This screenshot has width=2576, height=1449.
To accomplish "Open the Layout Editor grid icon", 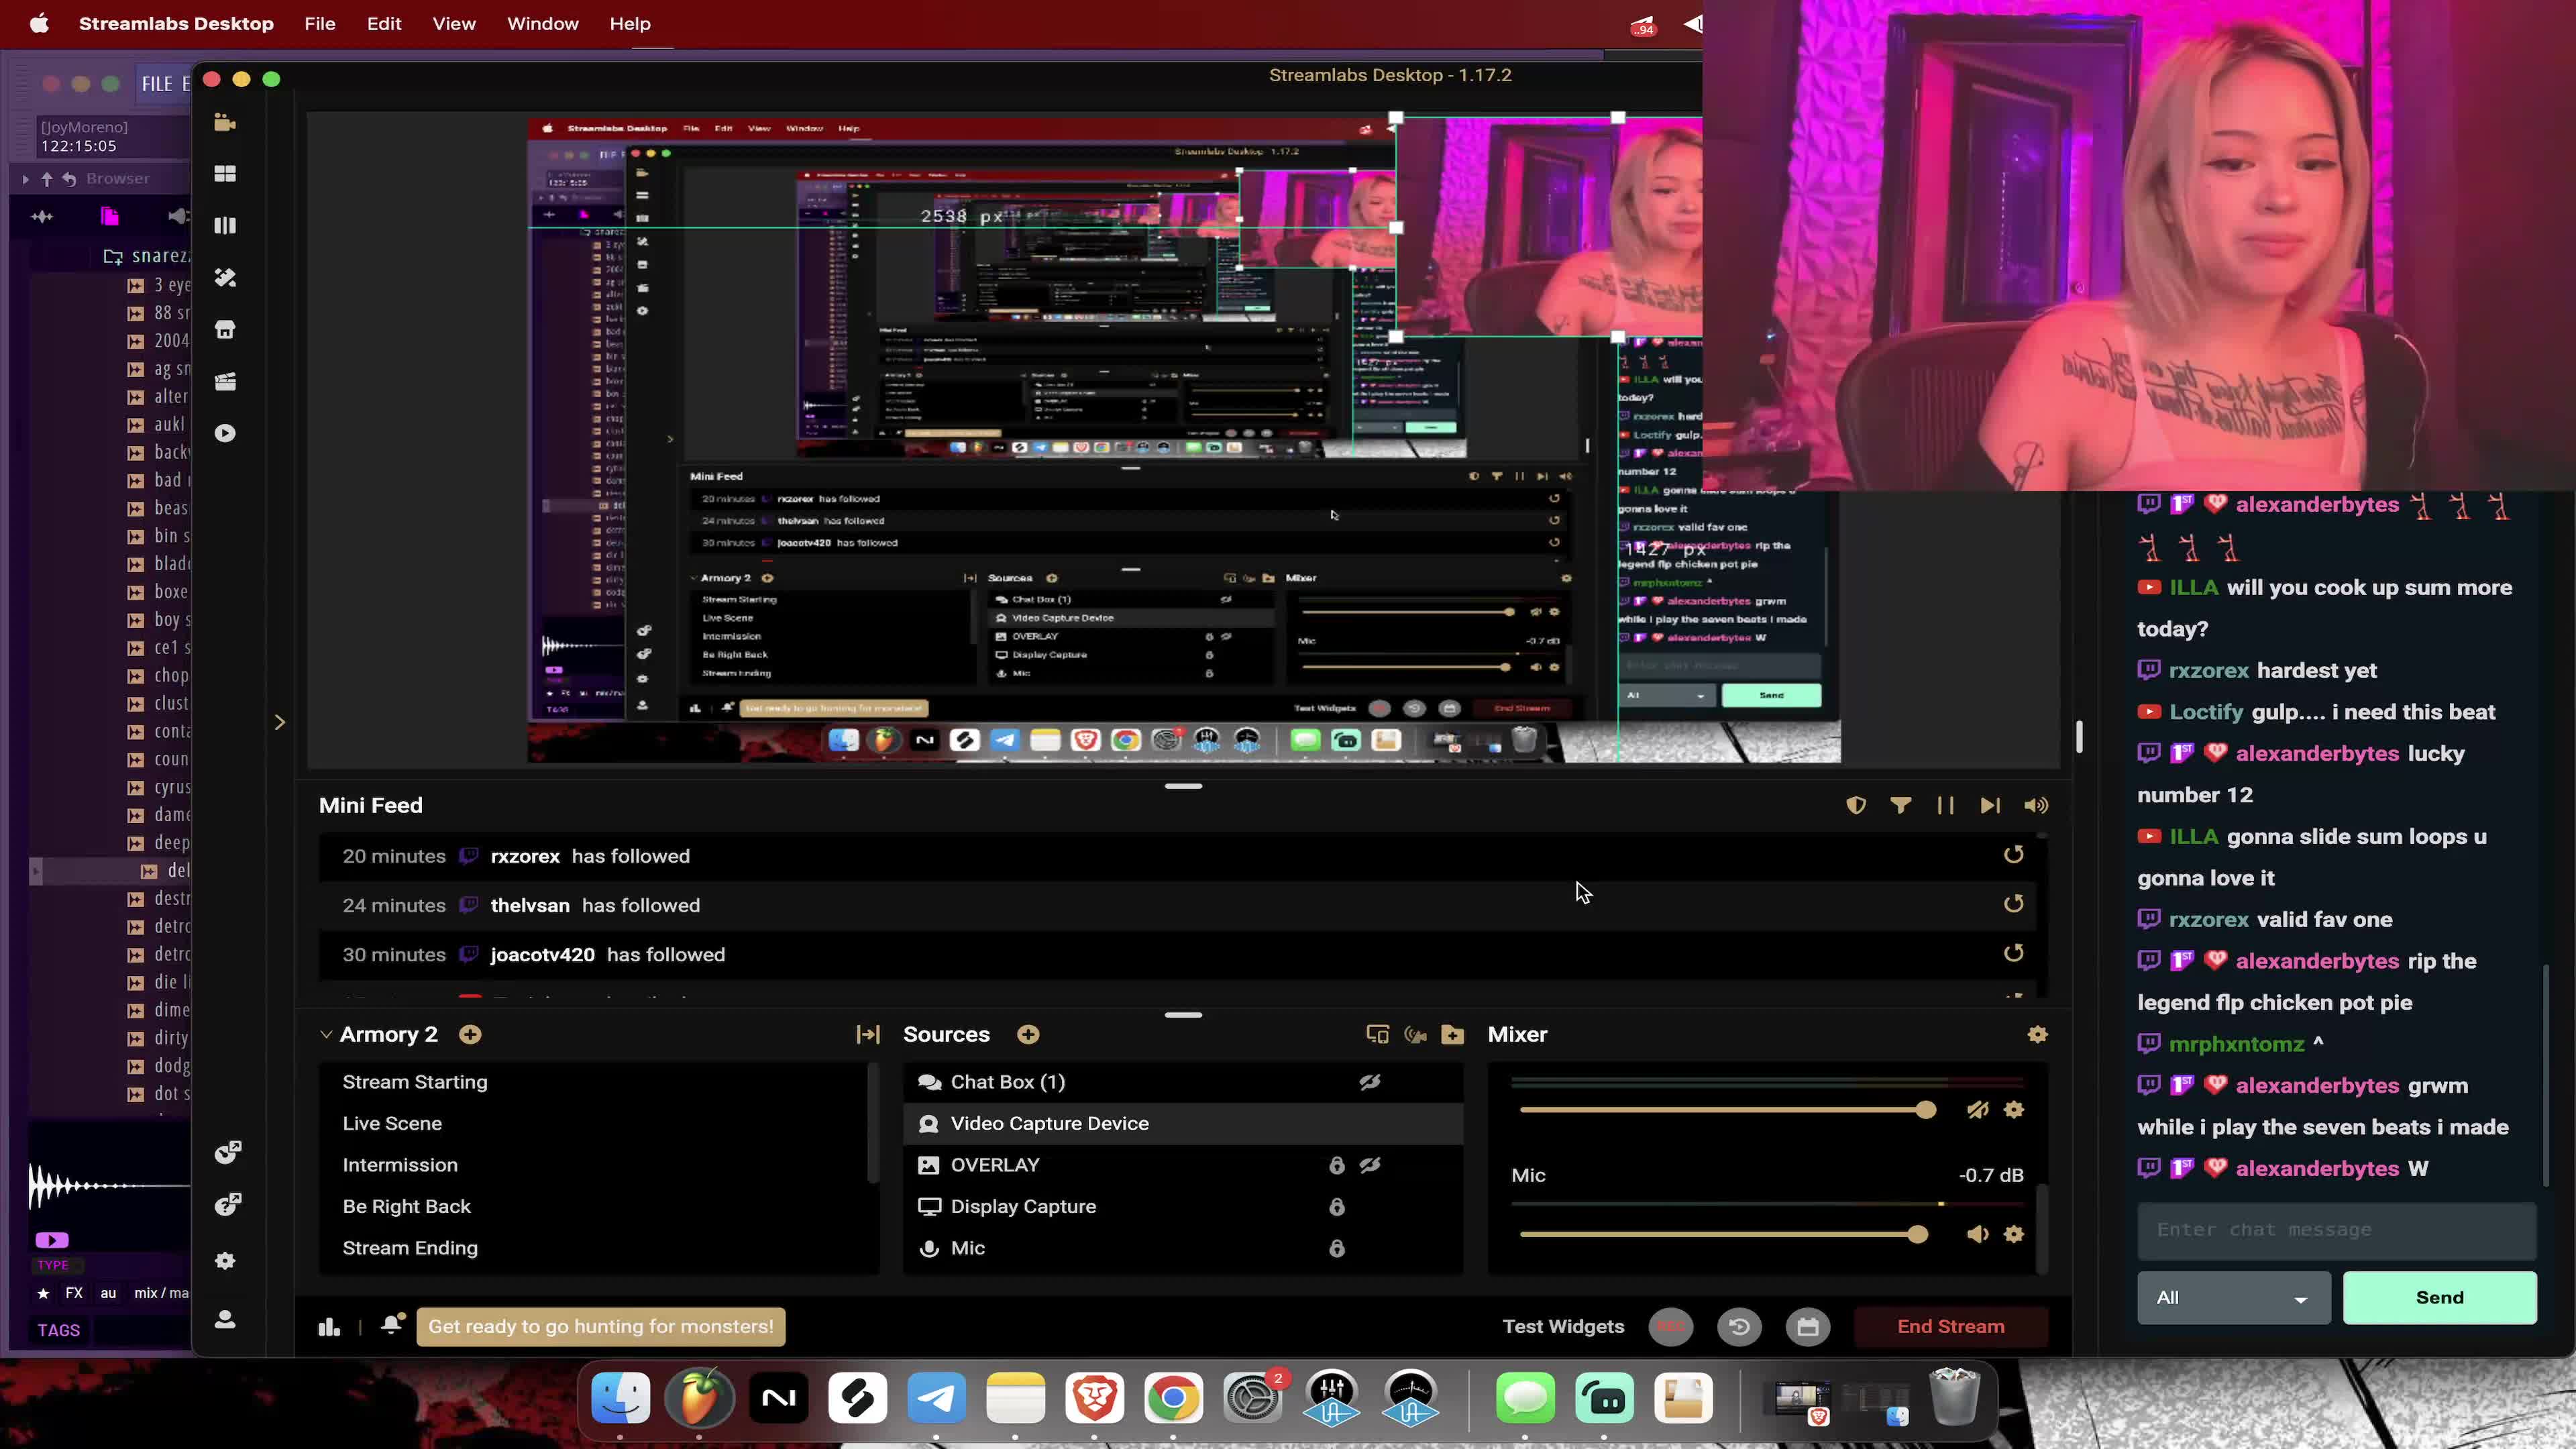I will pos(225,174).
